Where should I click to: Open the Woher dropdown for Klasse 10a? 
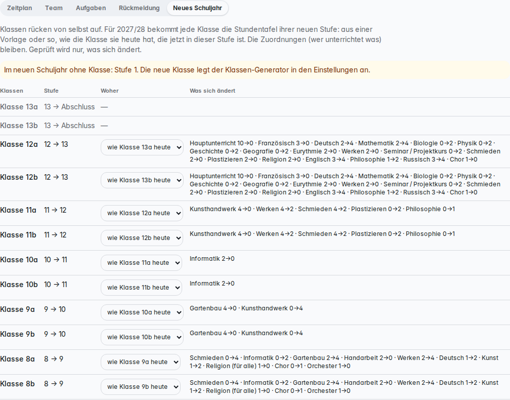(142, 263)
